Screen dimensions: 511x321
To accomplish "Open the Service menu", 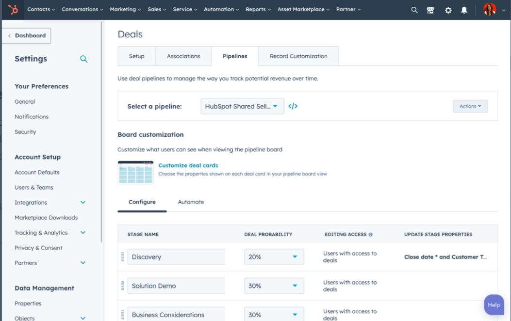I will 185,9.
